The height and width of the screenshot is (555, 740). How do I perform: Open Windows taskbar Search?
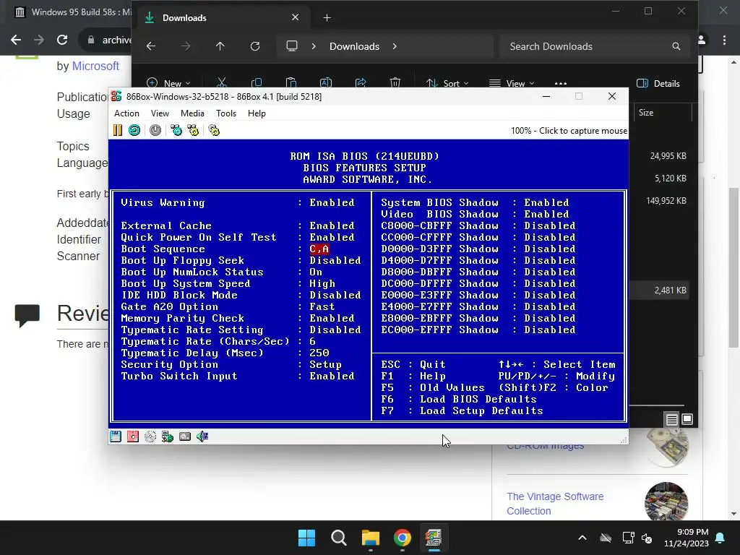point(339,538)
